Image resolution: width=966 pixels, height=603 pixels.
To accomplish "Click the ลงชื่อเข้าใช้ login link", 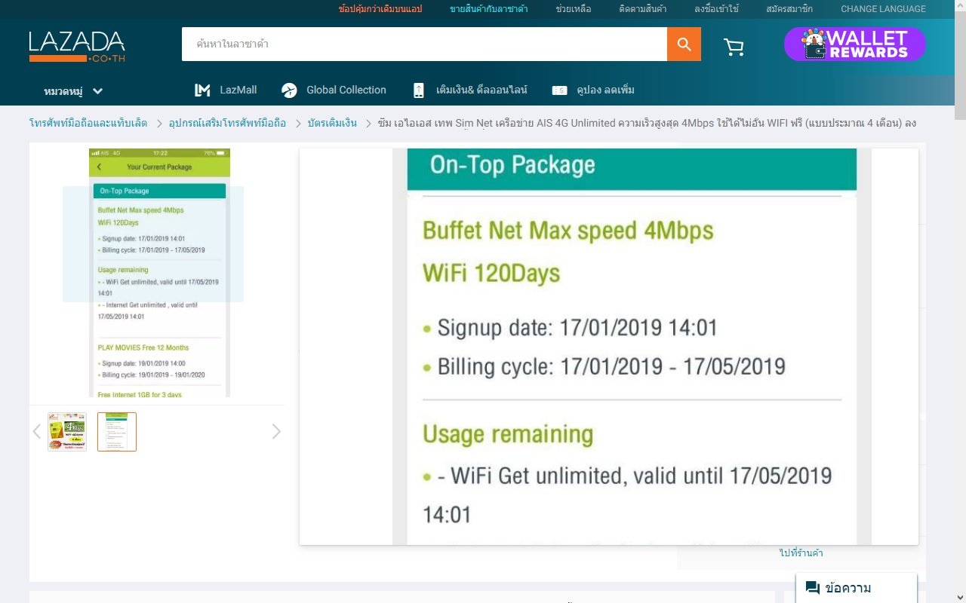I will coord(716,9).
